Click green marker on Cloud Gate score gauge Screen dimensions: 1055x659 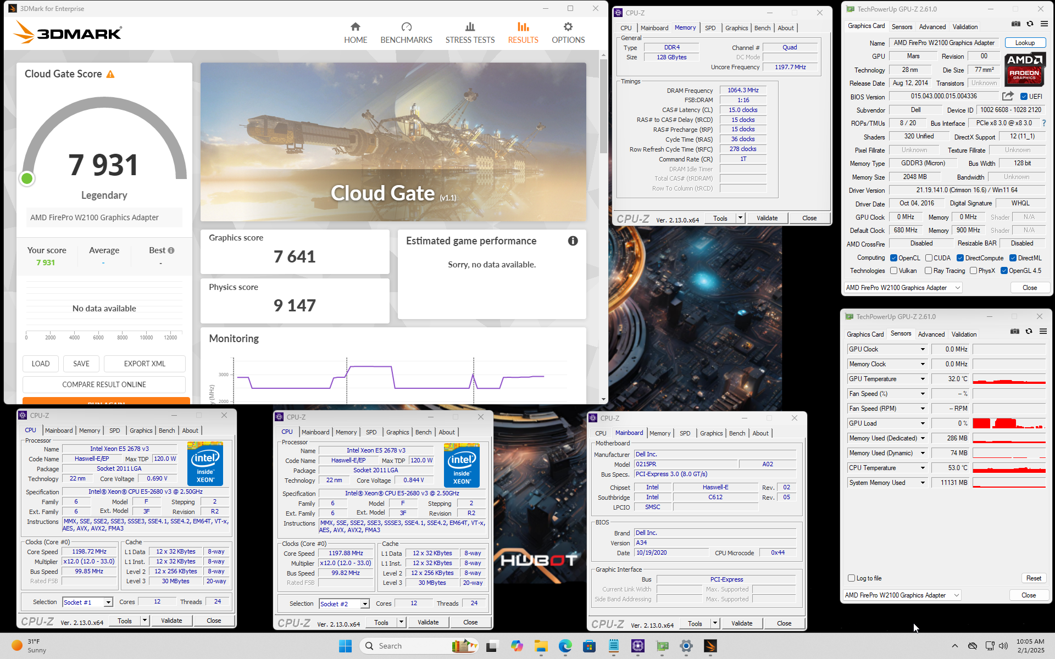tap(26, 178)
